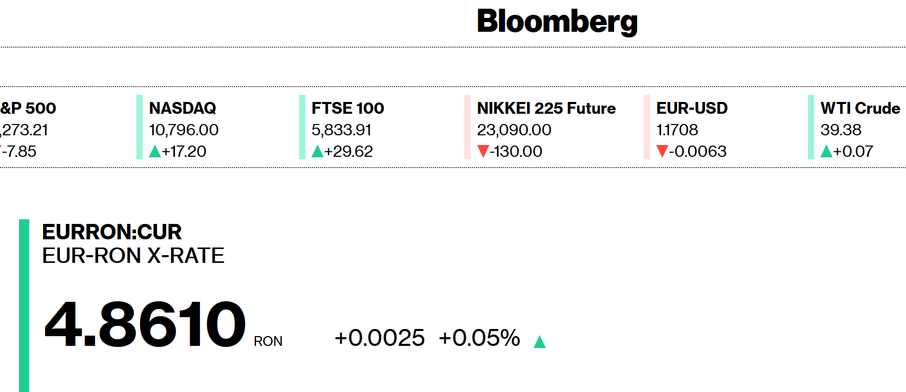
Task: Click the green vertical bar beside EURRON:CUR
Action: pyautogui.click(x=24, y=305)
